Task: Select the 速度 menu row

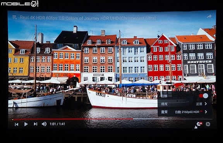Action: tap(184, 104)
